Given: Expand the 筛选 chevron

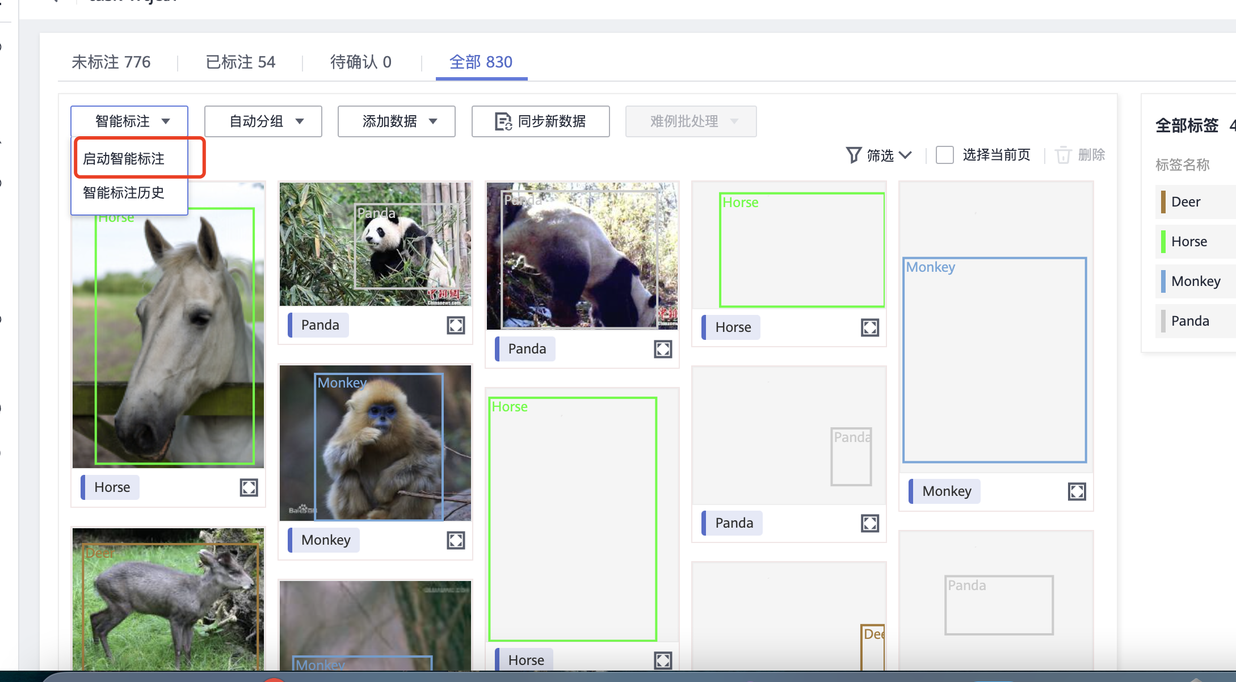Looking at the screenshot, I should point(906,155).
